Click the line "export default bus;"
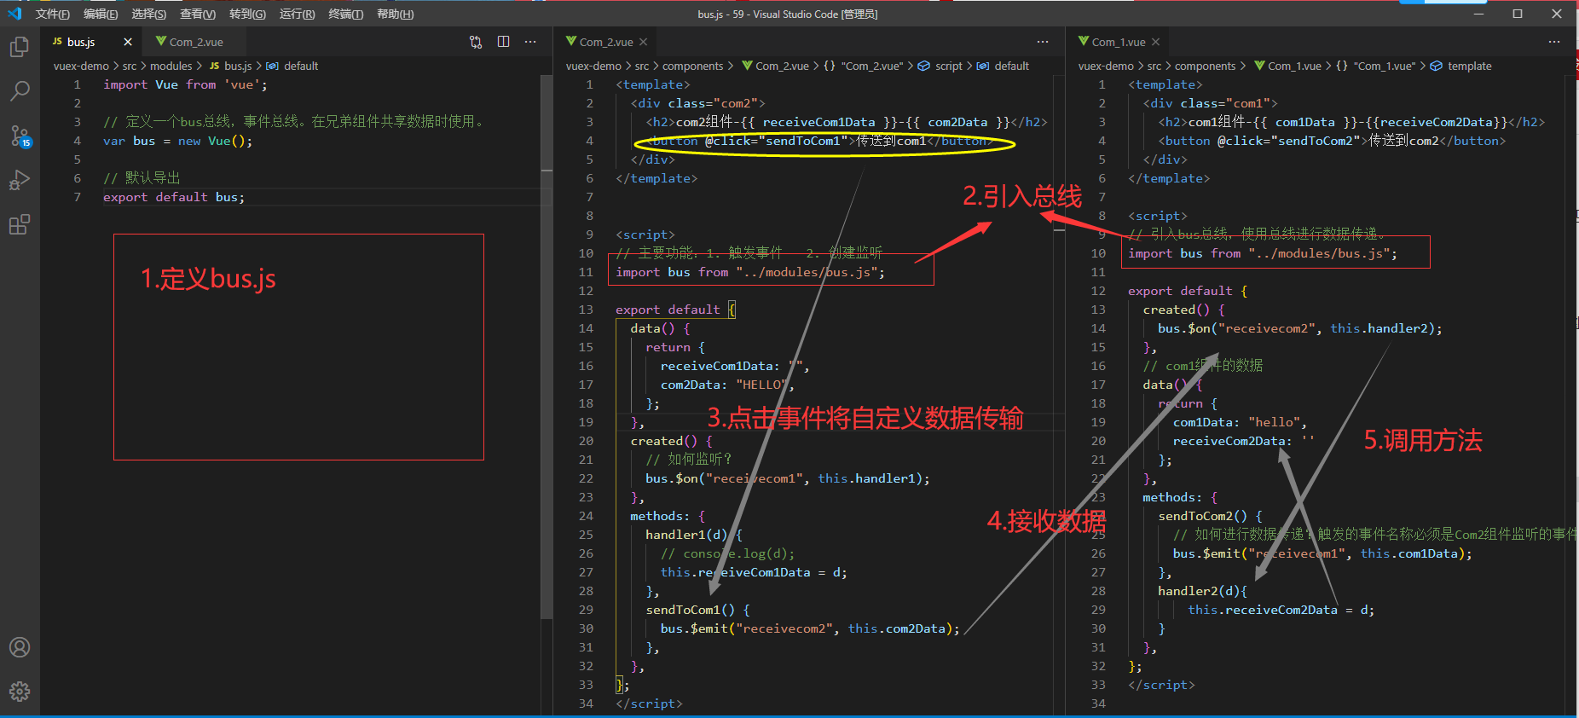Image resolution: width=1579 pixels, height=718 pixels. click(x=174, y=197)
